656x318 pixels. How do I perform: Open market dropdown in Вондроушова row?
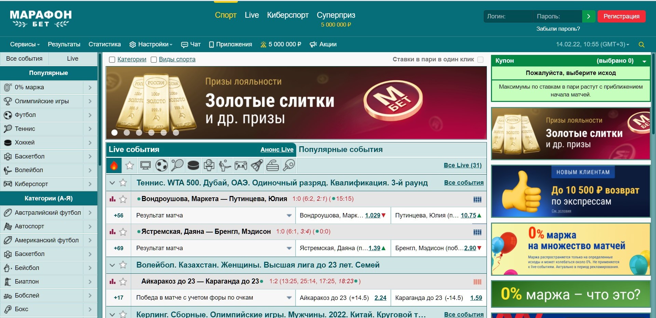(x=289, y=215)
